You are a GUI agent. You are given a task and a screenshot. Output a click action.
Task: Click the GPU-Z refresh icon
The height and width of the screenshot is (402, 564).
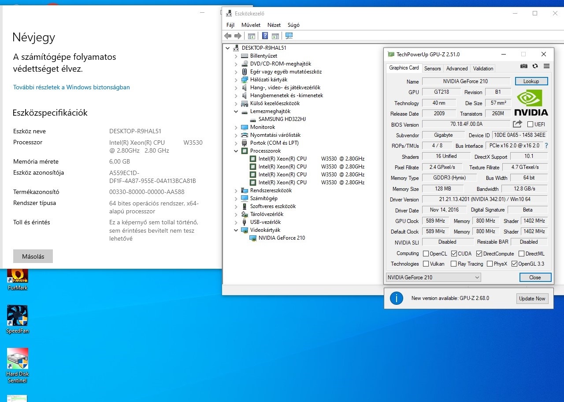pos(535,66)
